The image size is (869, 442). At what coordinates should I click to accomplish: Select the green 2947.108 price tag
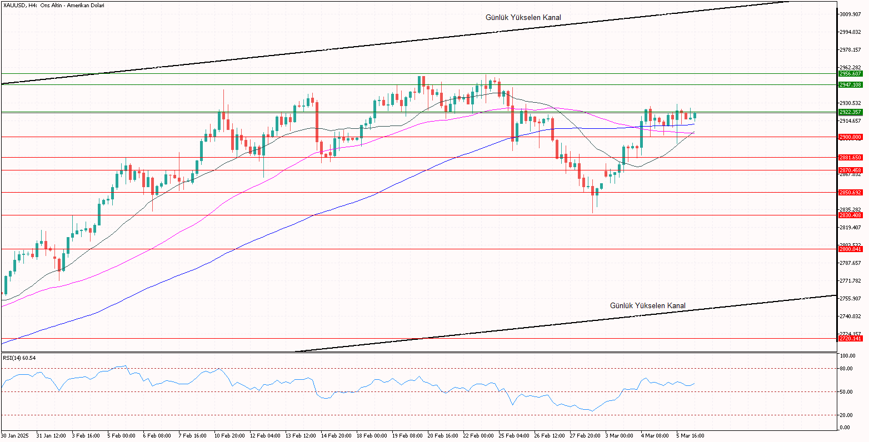click(851, 84)
